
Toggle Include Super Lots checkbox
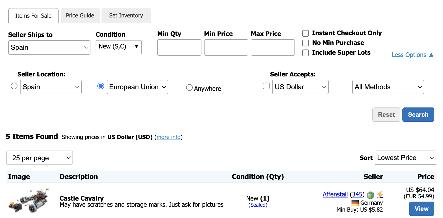(x=306, y=53)
